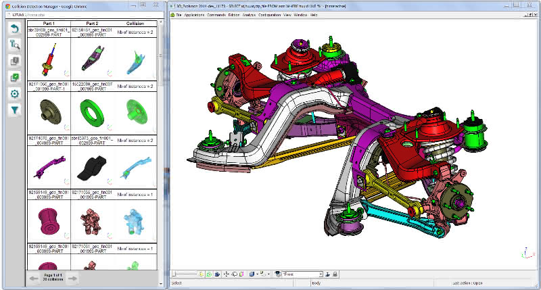Select the lasso rotate tool

coord(234,274)
